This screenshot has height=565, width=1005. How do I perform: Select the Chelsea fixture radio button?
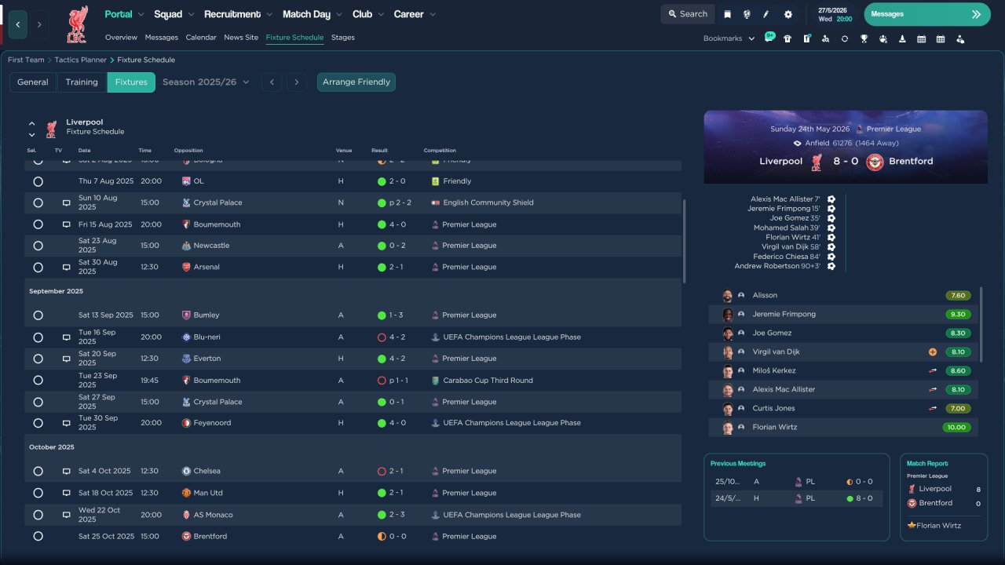[38, 472]
